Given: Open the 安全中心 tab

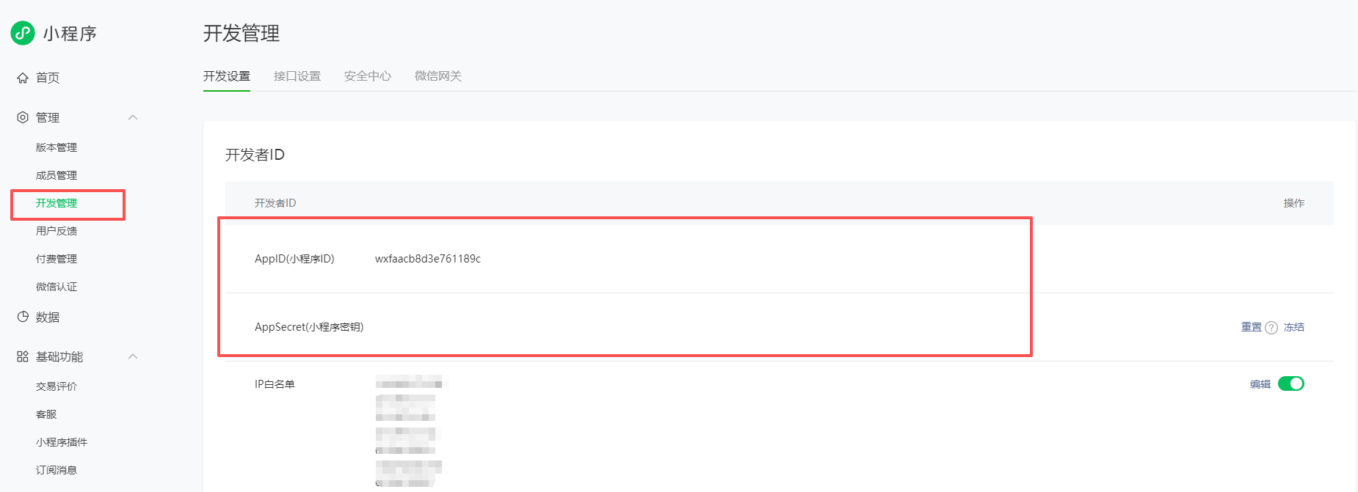Looking at the screenshot, I should point(367,76).
